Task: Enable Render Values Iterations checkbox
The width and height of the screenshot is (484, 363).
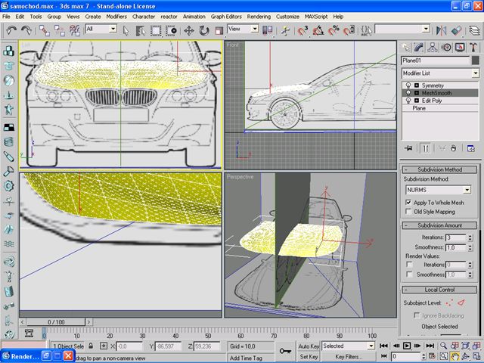Action: (x=409, y=265)
